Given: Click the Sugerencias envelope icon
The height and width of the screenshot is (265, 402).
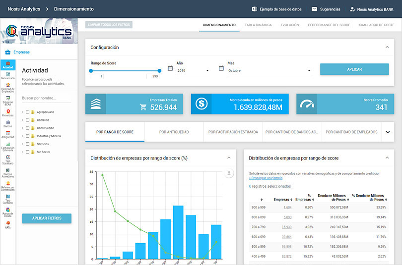Looking at the screenshot, I should pos(314,9).
